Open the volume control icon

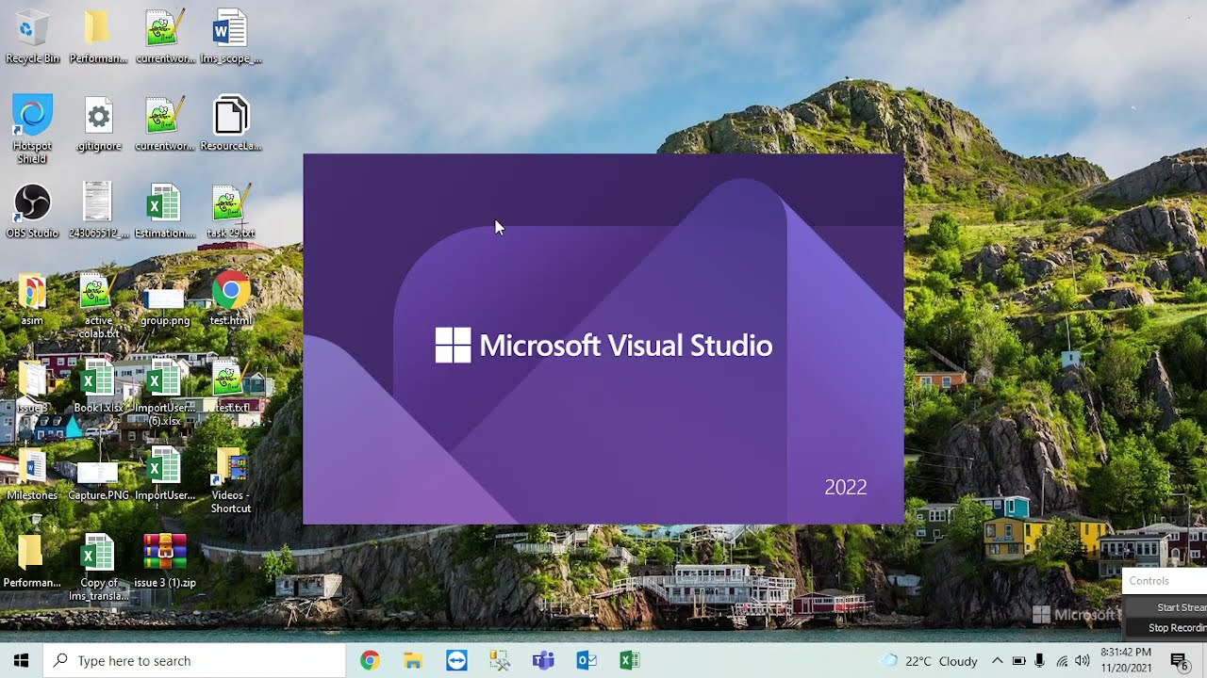(x=1082, y=661)
